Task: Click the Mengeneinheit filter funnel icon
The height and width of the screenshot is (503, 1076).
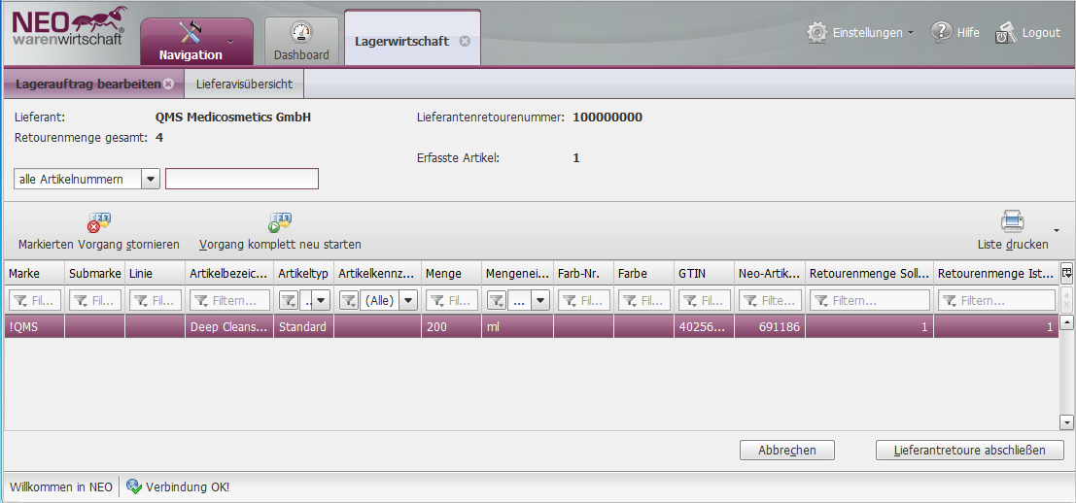Action: pyautogui.click(x=497, y=300)
